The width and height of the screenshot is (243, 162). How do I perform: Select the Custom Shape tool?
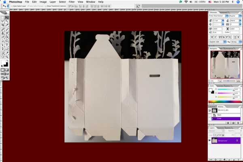coord(7,49)
